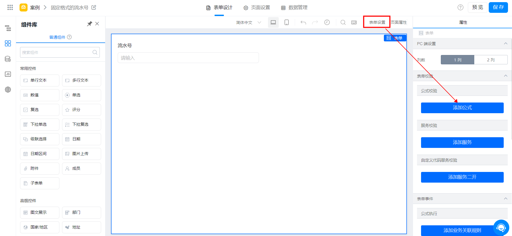The height and width of the screenshot is (236, 512).
Task: Focus the 搜索组件 search field
Action: [60, 52]
